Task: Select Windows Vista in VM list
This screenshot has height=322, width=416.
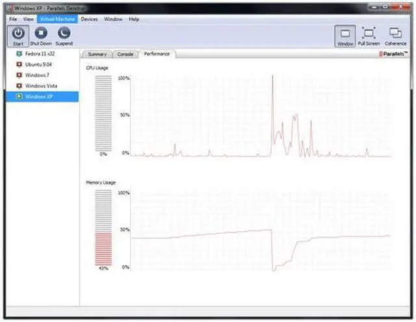Action: coord(42,86)
